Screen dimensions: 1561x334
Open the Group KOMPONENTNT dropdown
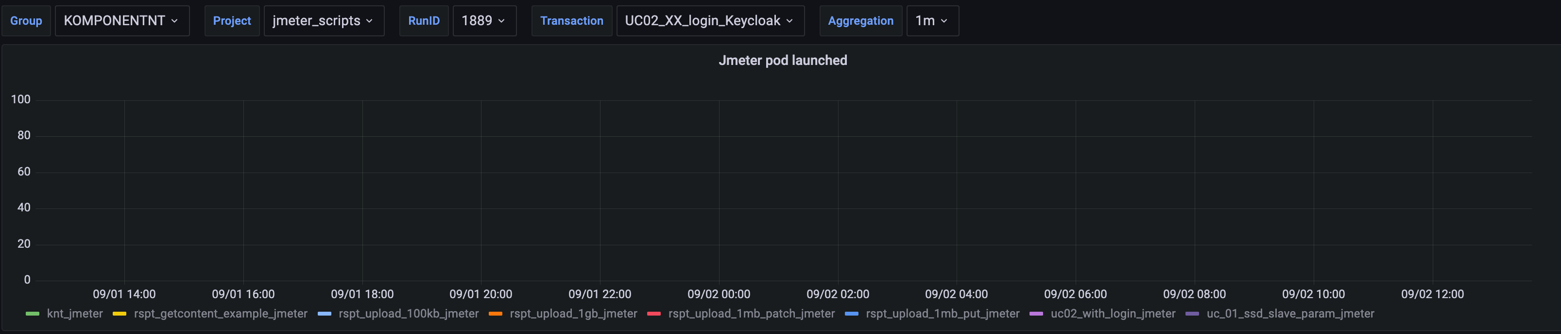pos(122,21)
